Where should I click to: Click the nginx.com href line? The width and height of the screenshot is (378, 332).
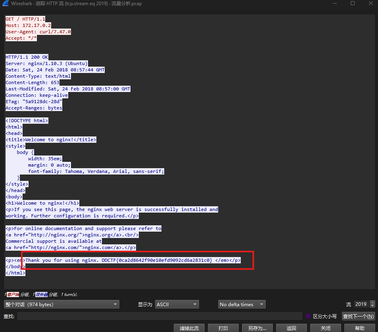tap(71, 248)
